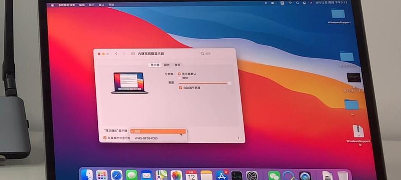The height and width of the screenshot is (180, 401).
Task: Click the laptop display thumbnail
Action: [x=129, y=83]
